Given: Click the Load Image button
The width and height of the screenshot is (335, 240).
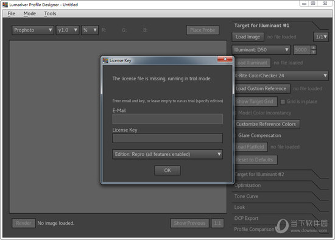Looking at the screenshot, I should [x=248, y=37].
